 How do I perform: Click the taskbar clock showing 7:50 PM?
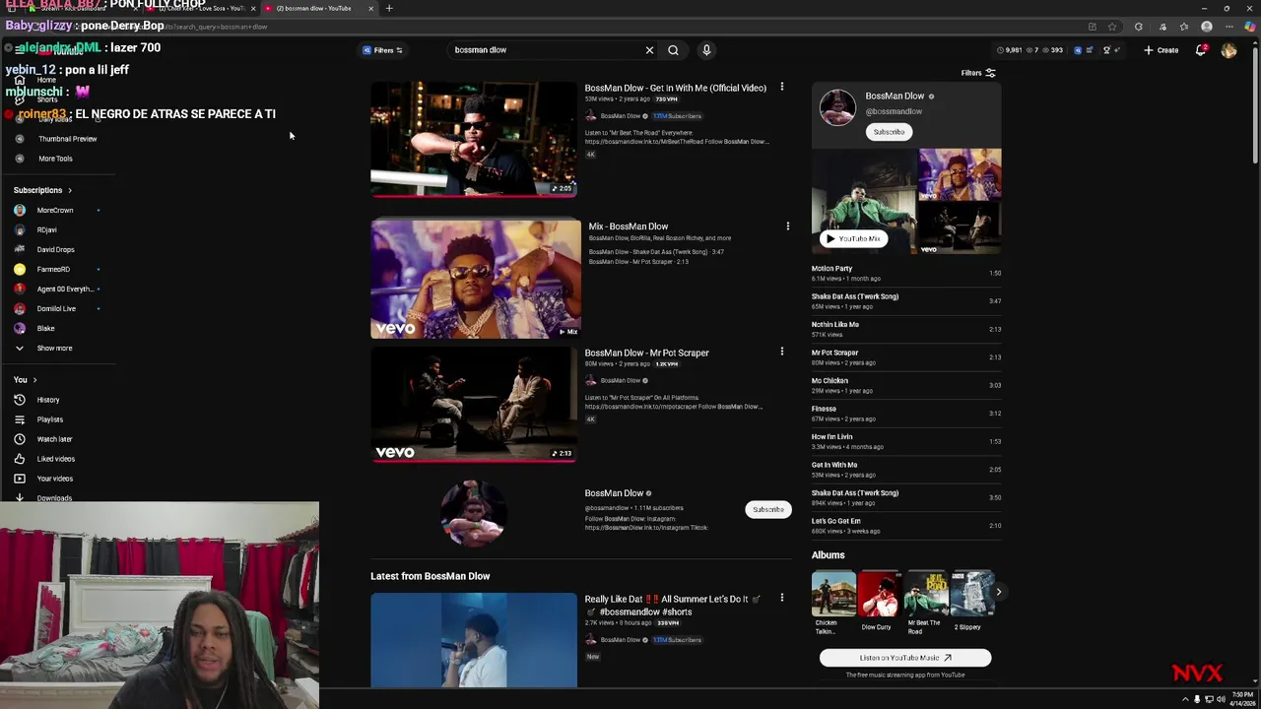[x=1242, y=699]
